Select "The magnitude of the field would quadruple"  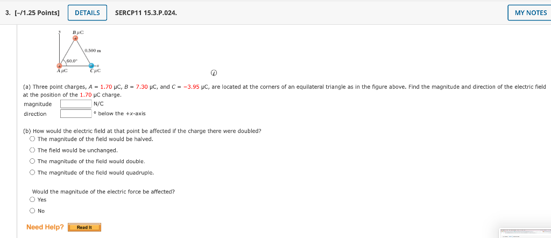pos(32,172)
